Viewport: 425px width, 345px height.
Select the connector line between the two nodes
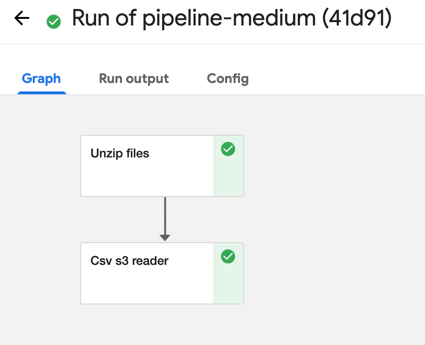(165, 216)
